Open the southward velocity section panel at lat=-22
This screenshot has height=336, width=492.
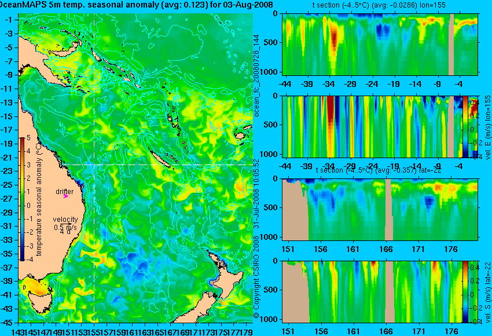(x=380, y=292)
